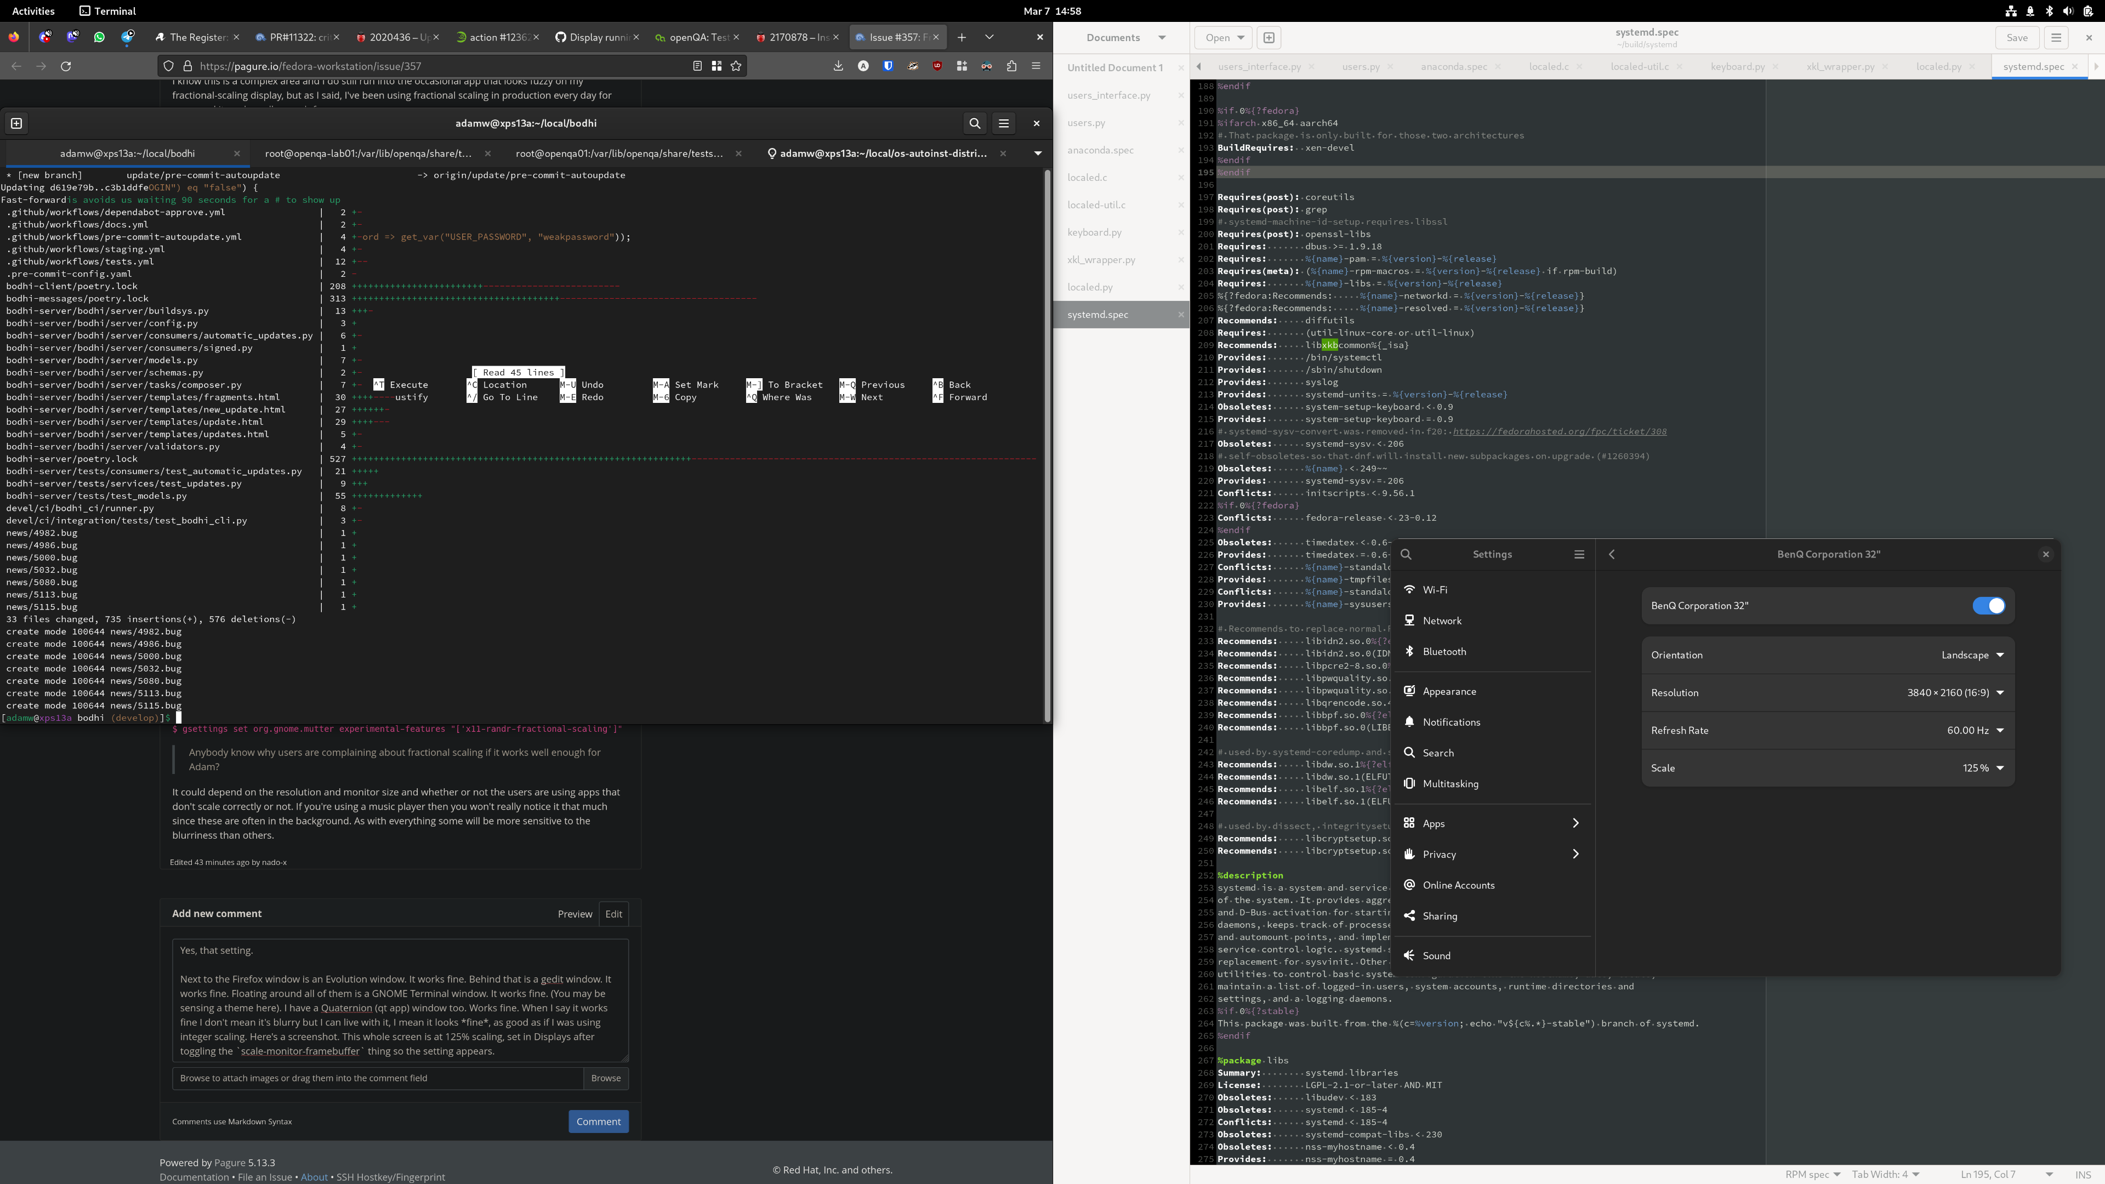Screen dimensions: 2105x1184
Task: Open the gedit Open recent files dropdown
Action: pos(1224,38)
